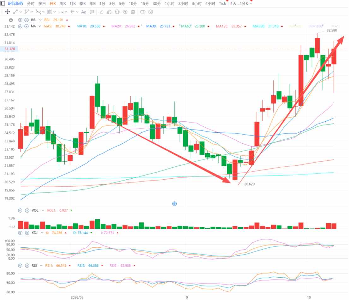349x300 pixels.
Task: Enable the magnet snap tool
Action: 109,12
